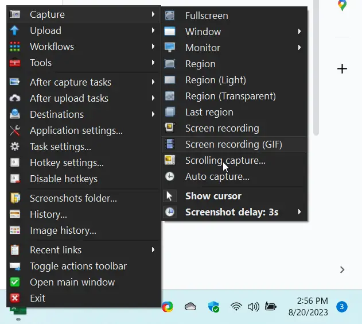Screen dimensions: 362x324
Task: Open History... entry
Action: click(84, 214)
